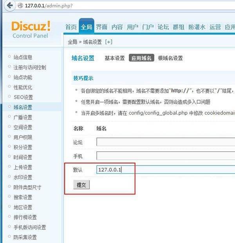Image resolution: width=235 pixels, height=243 pixels.
Task: Click the 技巧提示 tips header
Action: (83, 78)
